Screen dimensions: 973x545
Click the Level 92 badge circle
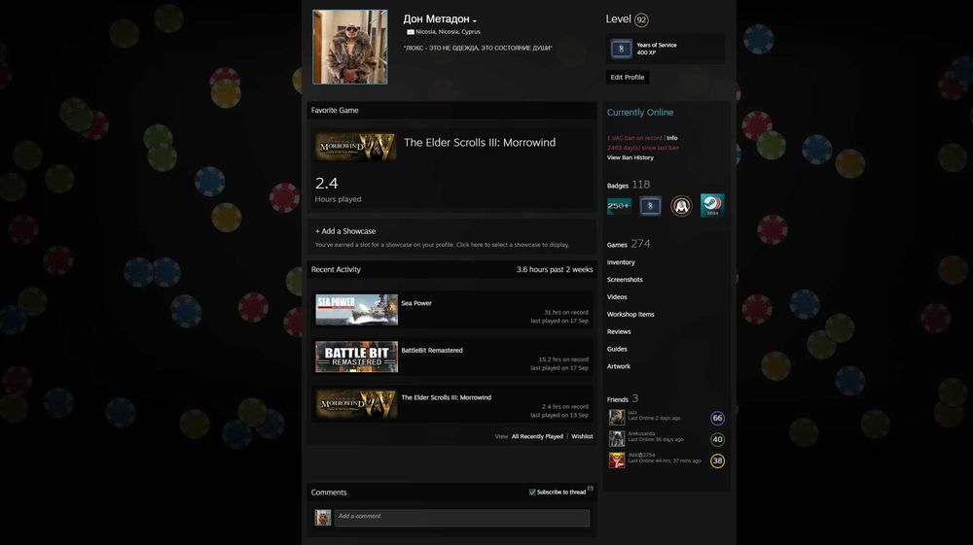pos(641,19)
